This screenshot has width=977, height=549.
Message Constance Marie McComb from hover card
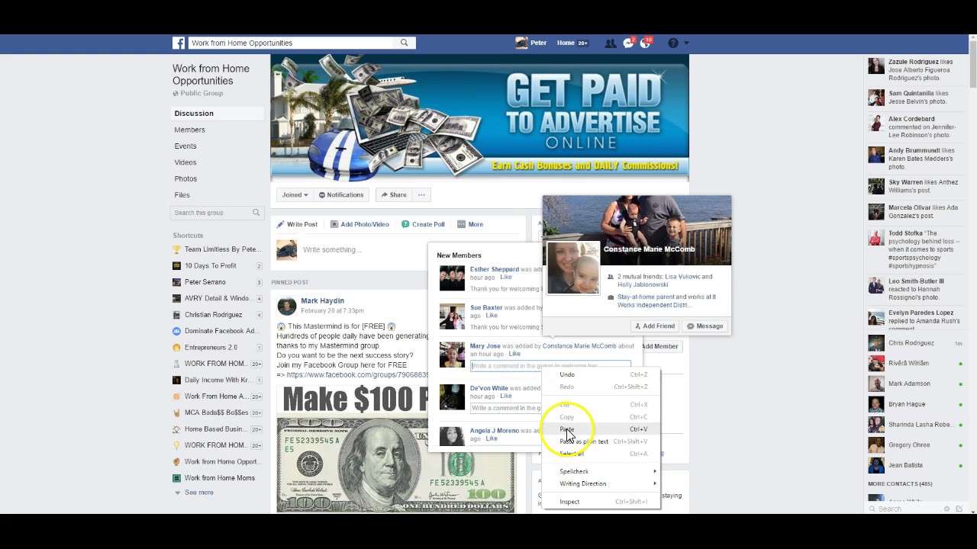point(705,326)
